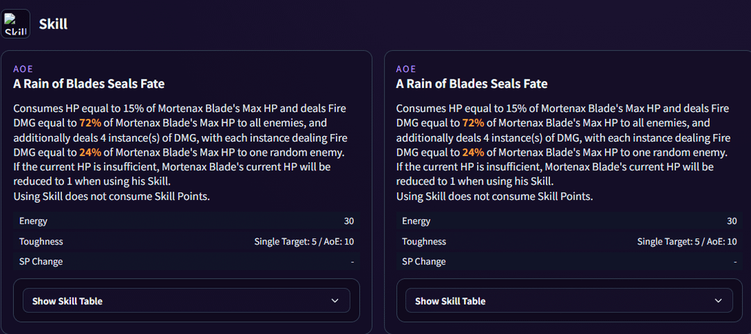751x334 pixels.
Task: Click the chevron arrow in left skill card
Action: tap(335, 301)
